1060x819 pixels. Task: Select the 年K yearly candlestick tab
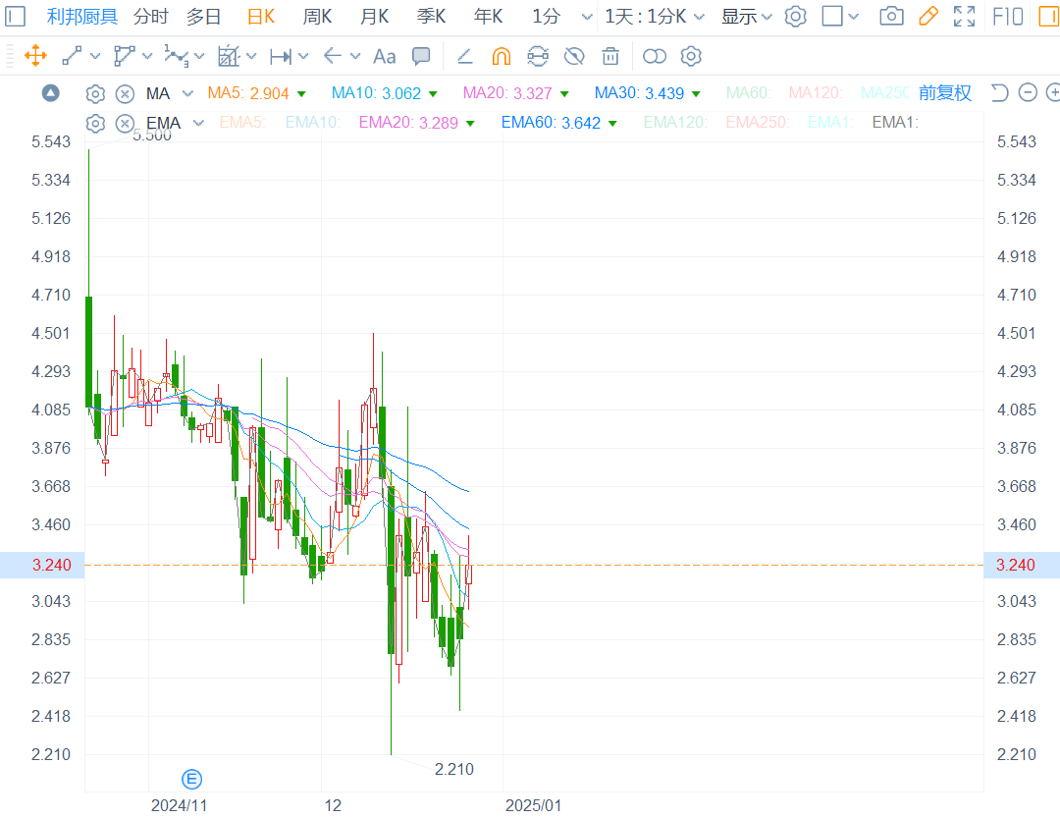click(488, 17)
